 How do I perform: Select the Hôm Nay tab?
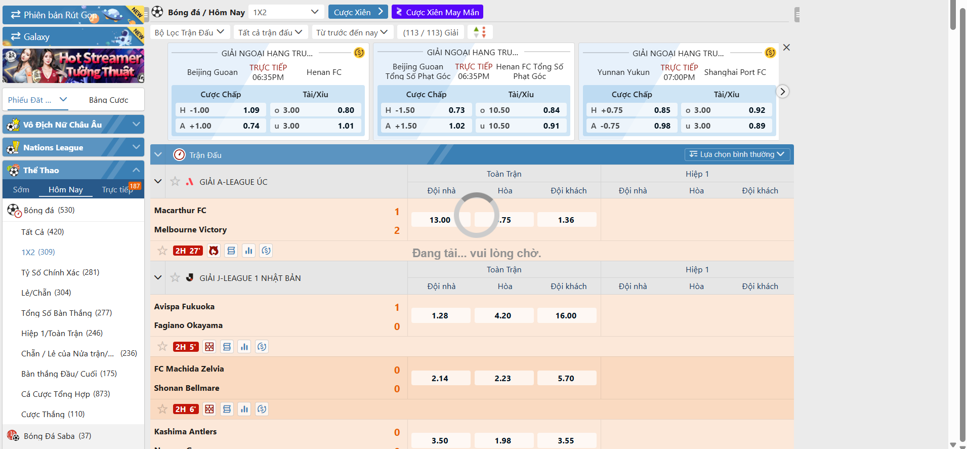pos(66,190)
